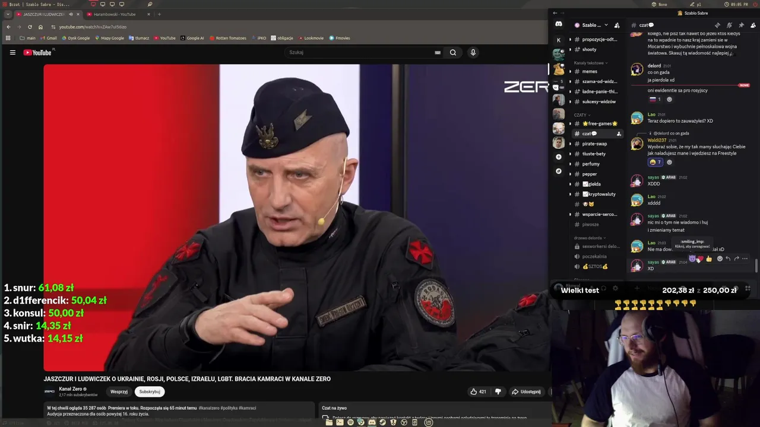The height and width of the screenshot is (427, 760).
Task: Open the on-screen keyboard icon in search box
Action: [x=438, y=52]
